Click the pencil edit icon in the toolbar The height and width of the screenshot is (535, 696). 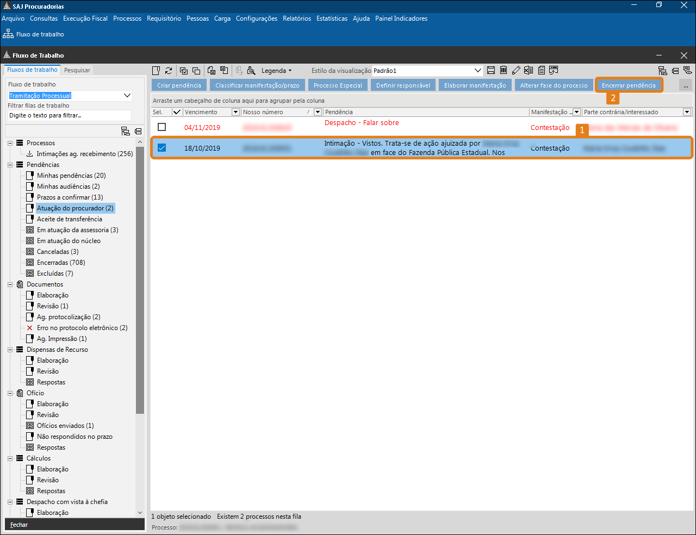click(x=516, y=70)
